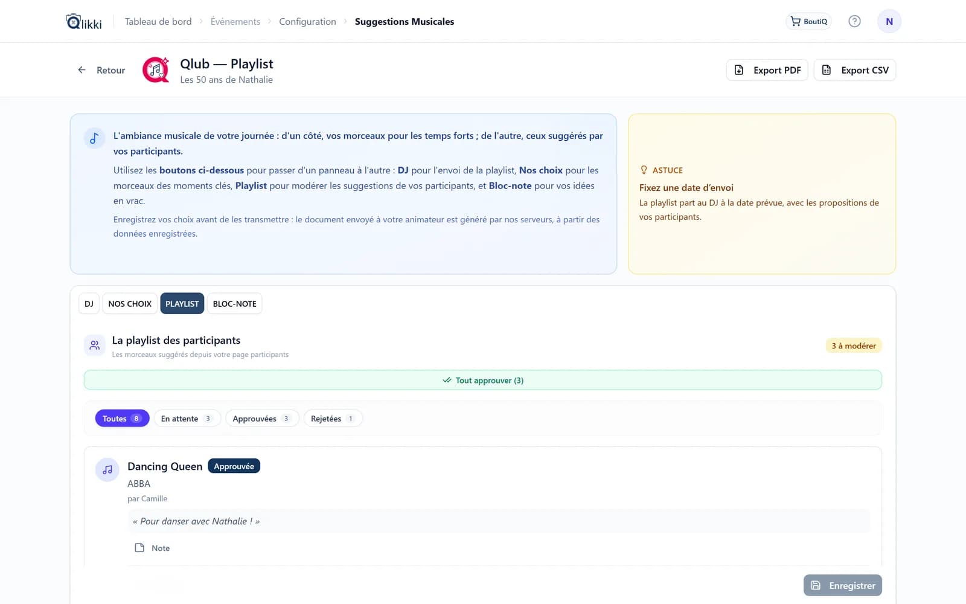Filter suggestions by En attente
This screenshot has height=604, width=966.
coord(187,419)
